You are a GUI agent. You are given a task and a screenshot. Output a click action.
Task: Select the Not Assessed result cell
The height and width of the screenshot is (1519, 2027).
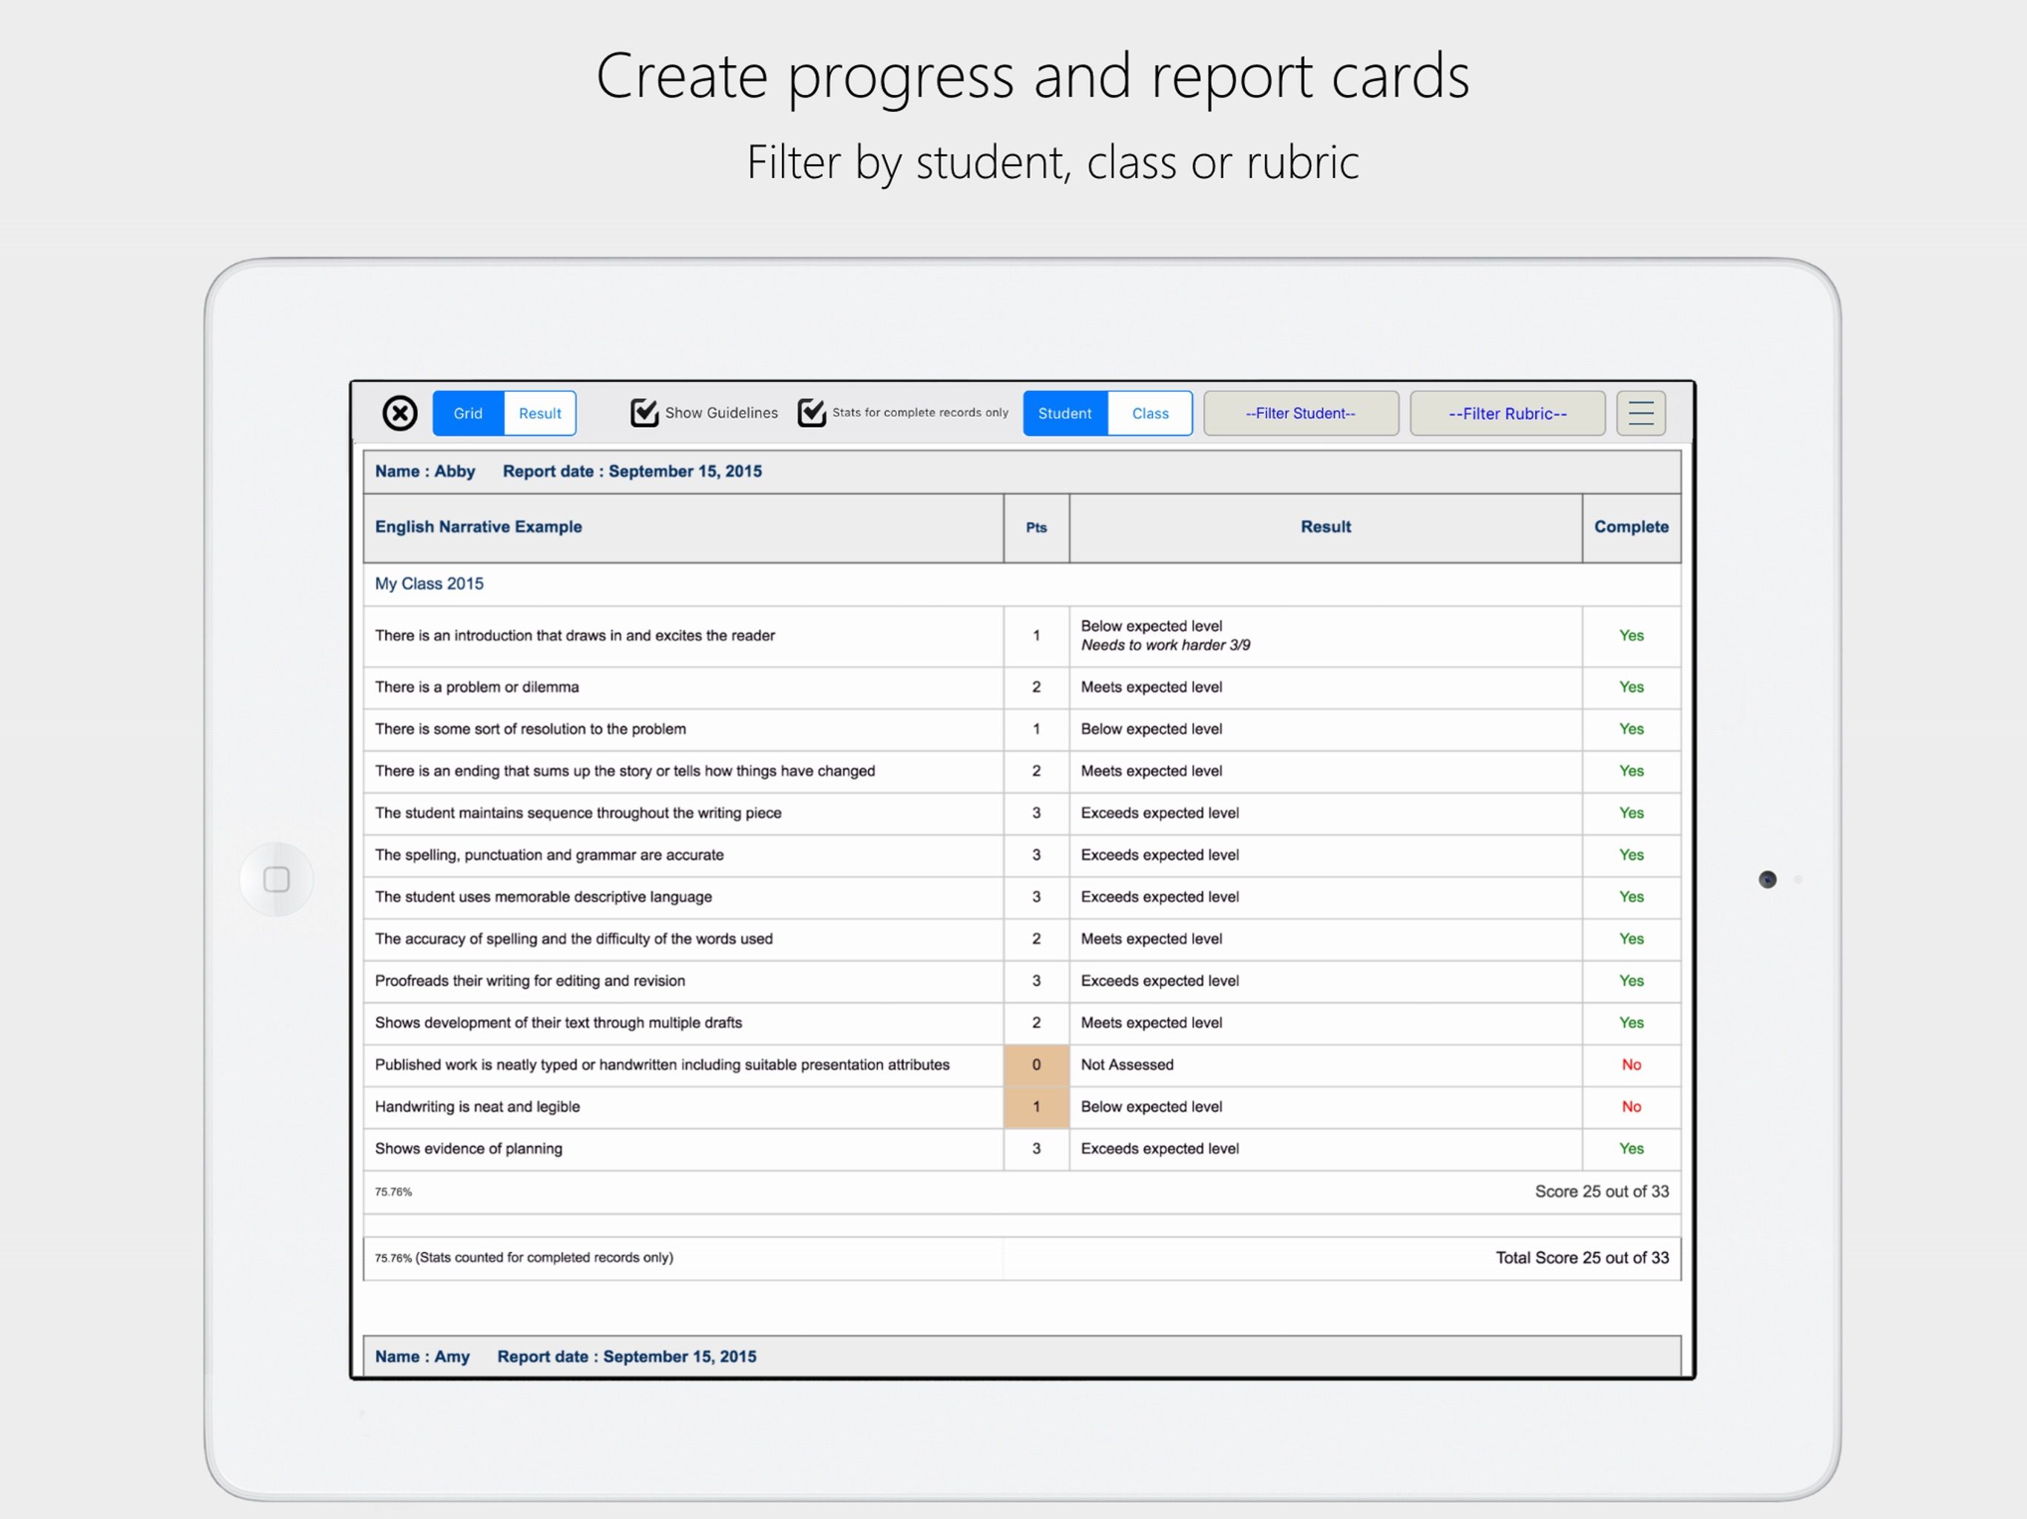coord(1325,1064)
